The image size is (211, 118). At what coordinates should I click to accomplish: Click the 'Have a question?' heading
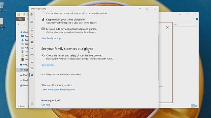click(50, 100)
